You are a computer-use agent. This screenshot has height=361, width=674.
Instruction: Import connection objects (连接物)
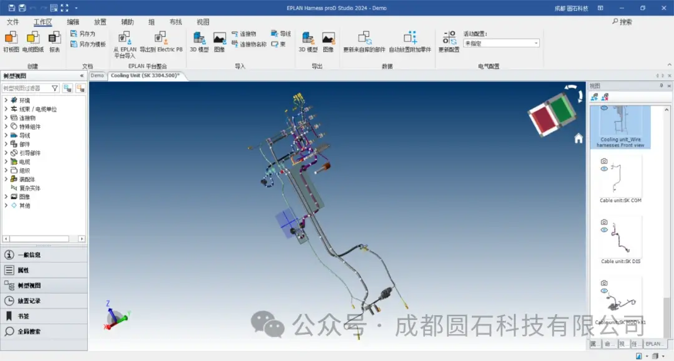[244, 34]
